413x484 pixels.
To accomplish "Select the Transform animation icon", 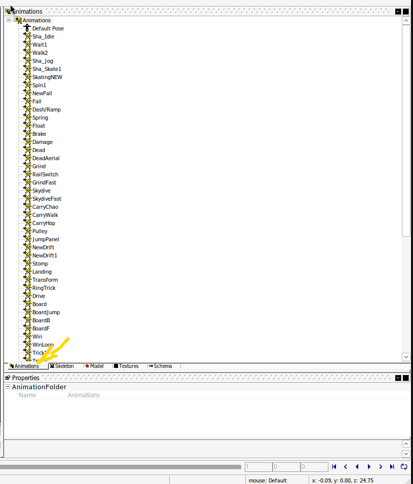I will tap(27, 279).
